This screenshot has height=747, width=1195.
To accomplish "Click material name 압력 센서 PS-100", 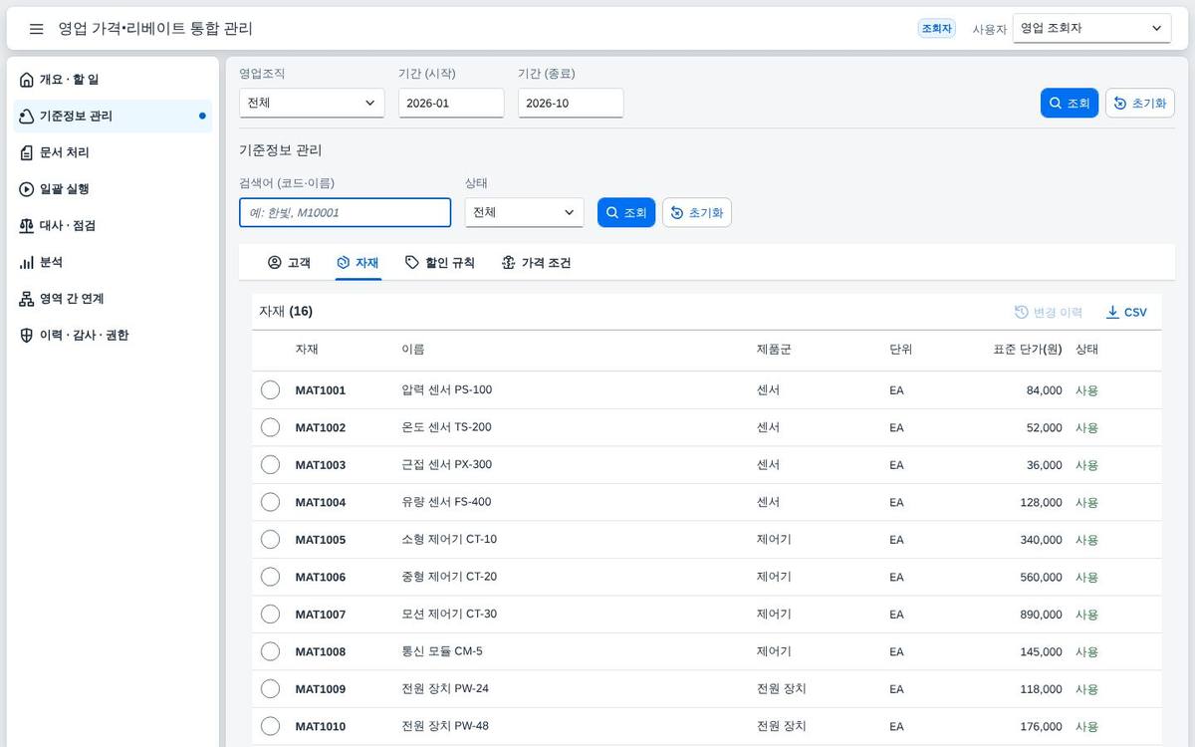I will [x=446, y=389].
